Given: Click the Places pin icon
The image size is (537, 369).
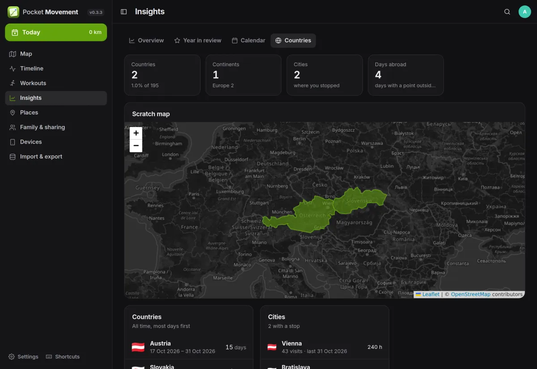Looking at the screenshot, I should click(13, 113).
